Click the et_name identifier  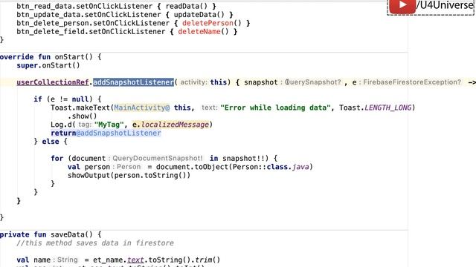pos(108,260)
